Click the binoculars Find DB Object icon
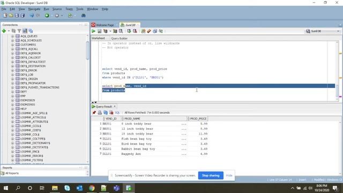The height and width of the screenshot is (193, 343). [x=84, y=16]
